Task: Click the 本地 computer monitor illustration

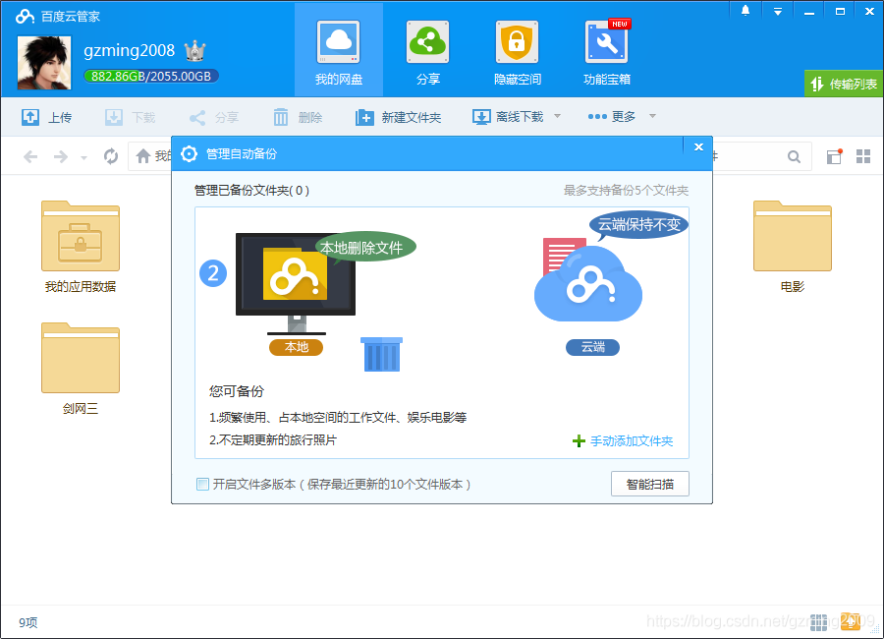Action: click(296, 283)
